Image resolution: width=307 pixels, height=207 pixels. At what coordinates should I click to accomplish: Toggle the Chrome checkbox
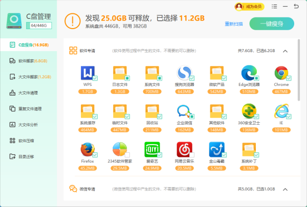tap(289, 78)
